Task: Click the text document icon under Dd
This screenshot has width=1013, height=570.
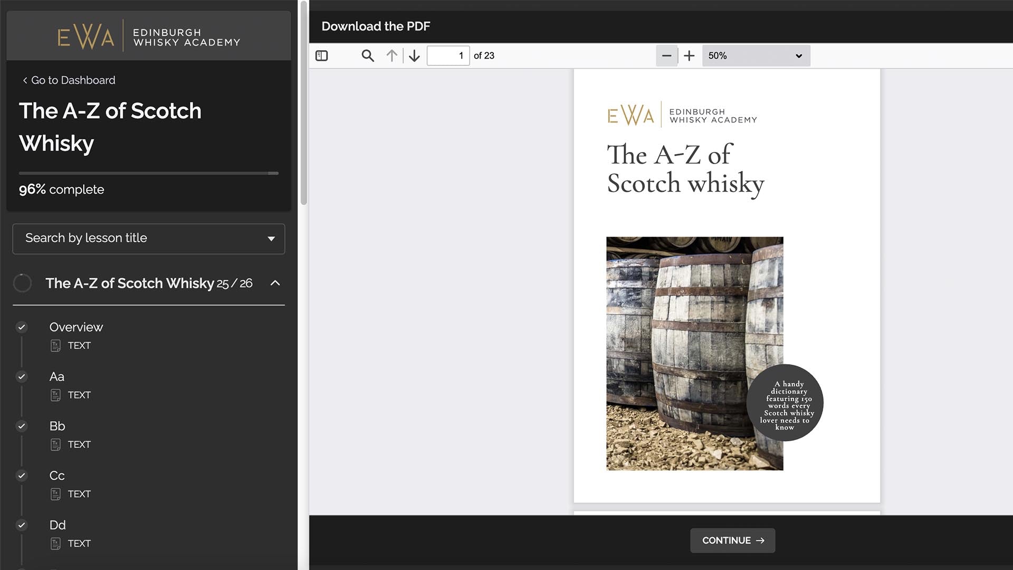Action: coord(55,544)
